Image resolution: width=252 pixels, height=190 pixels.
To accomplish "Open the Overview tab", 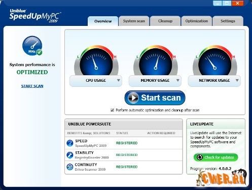I will pyautogui.click(x=103, y=21).
